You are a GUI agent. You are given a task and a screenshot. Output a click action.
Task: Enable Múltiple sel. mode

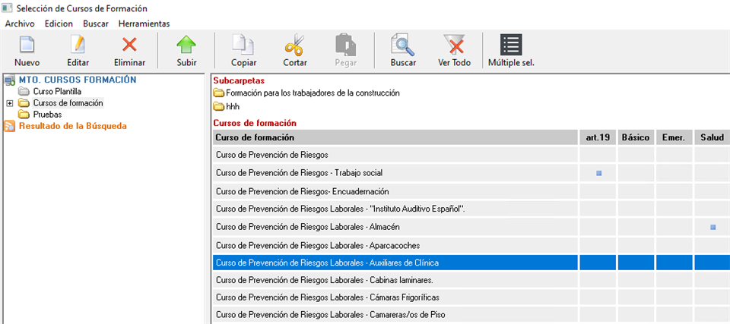pyautogui.click(x=511, y=46)
